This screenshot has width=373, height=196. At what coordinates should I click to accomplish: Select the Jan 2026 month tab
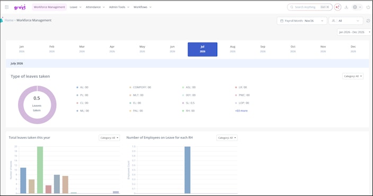[x=22, y=49]
